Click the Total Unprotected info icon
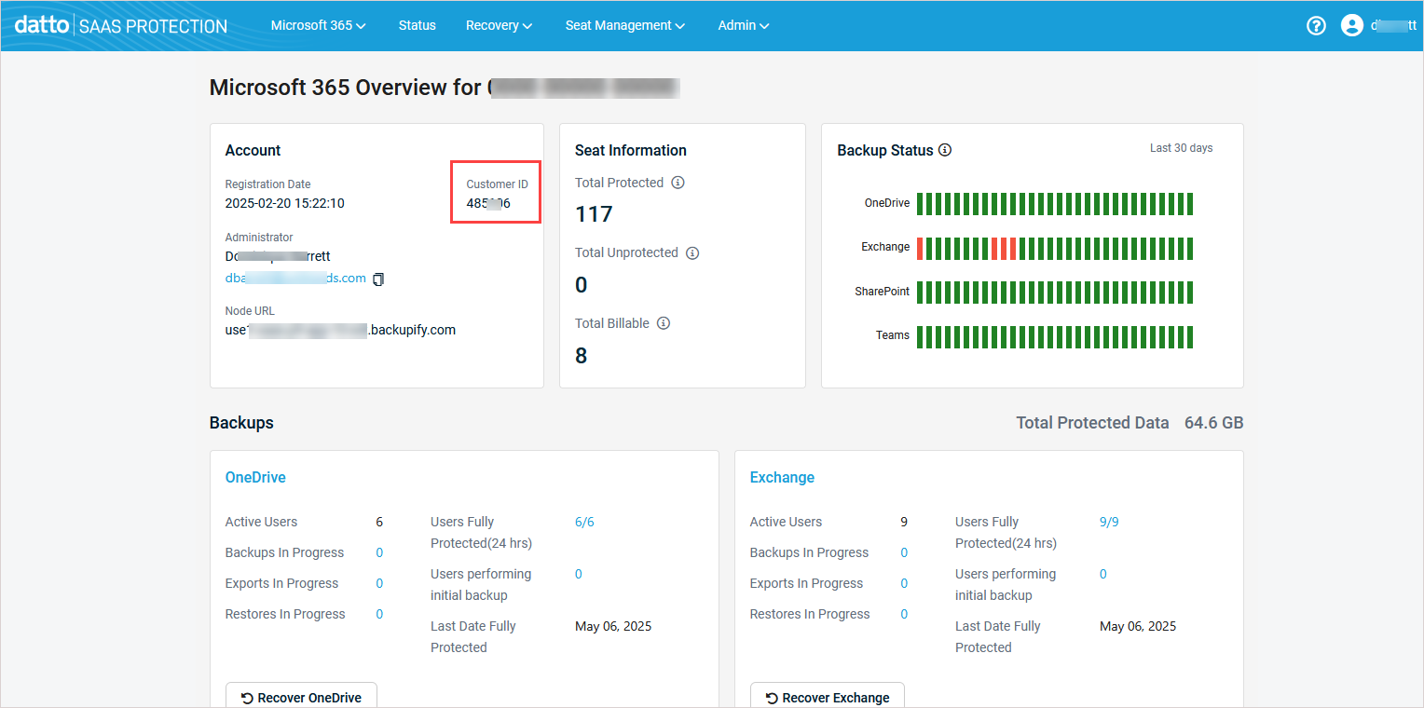Screen dimensions: 1424x708 pos(692,252)
